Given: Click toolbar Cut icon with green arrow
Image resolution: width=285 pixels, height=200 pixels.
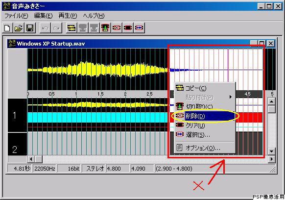Looking at the screenshot, I should click(x=105, y=28).
